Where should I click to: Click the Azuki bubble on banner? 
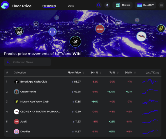[x=100, y=29]
